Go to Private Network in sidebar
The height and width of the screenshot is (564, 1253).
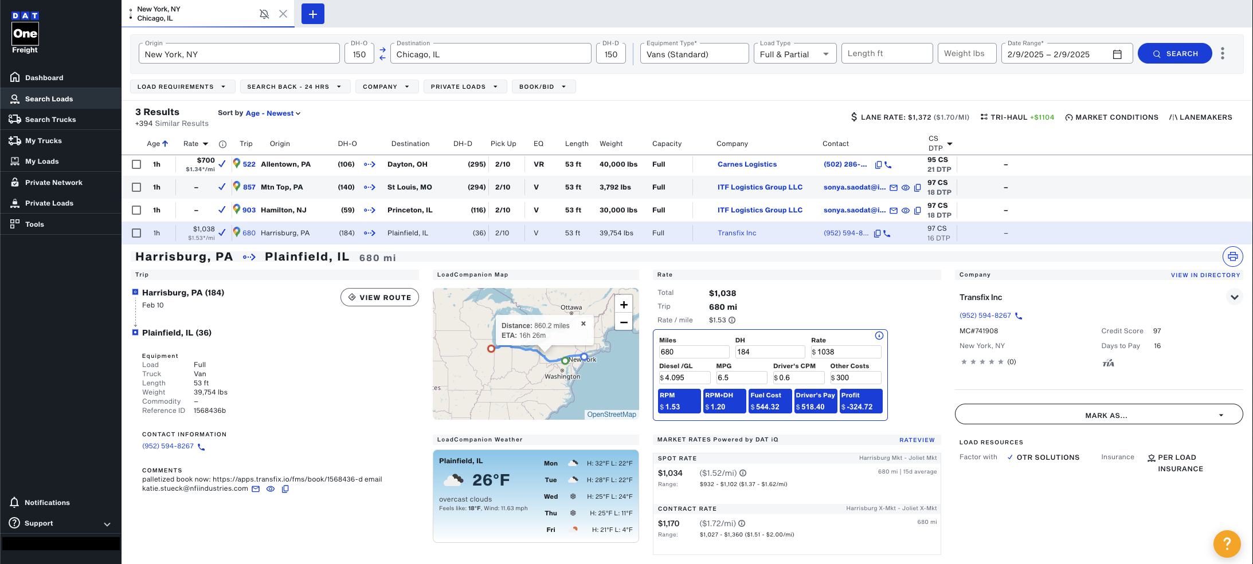pyautogui.click(x=54, y=183)
